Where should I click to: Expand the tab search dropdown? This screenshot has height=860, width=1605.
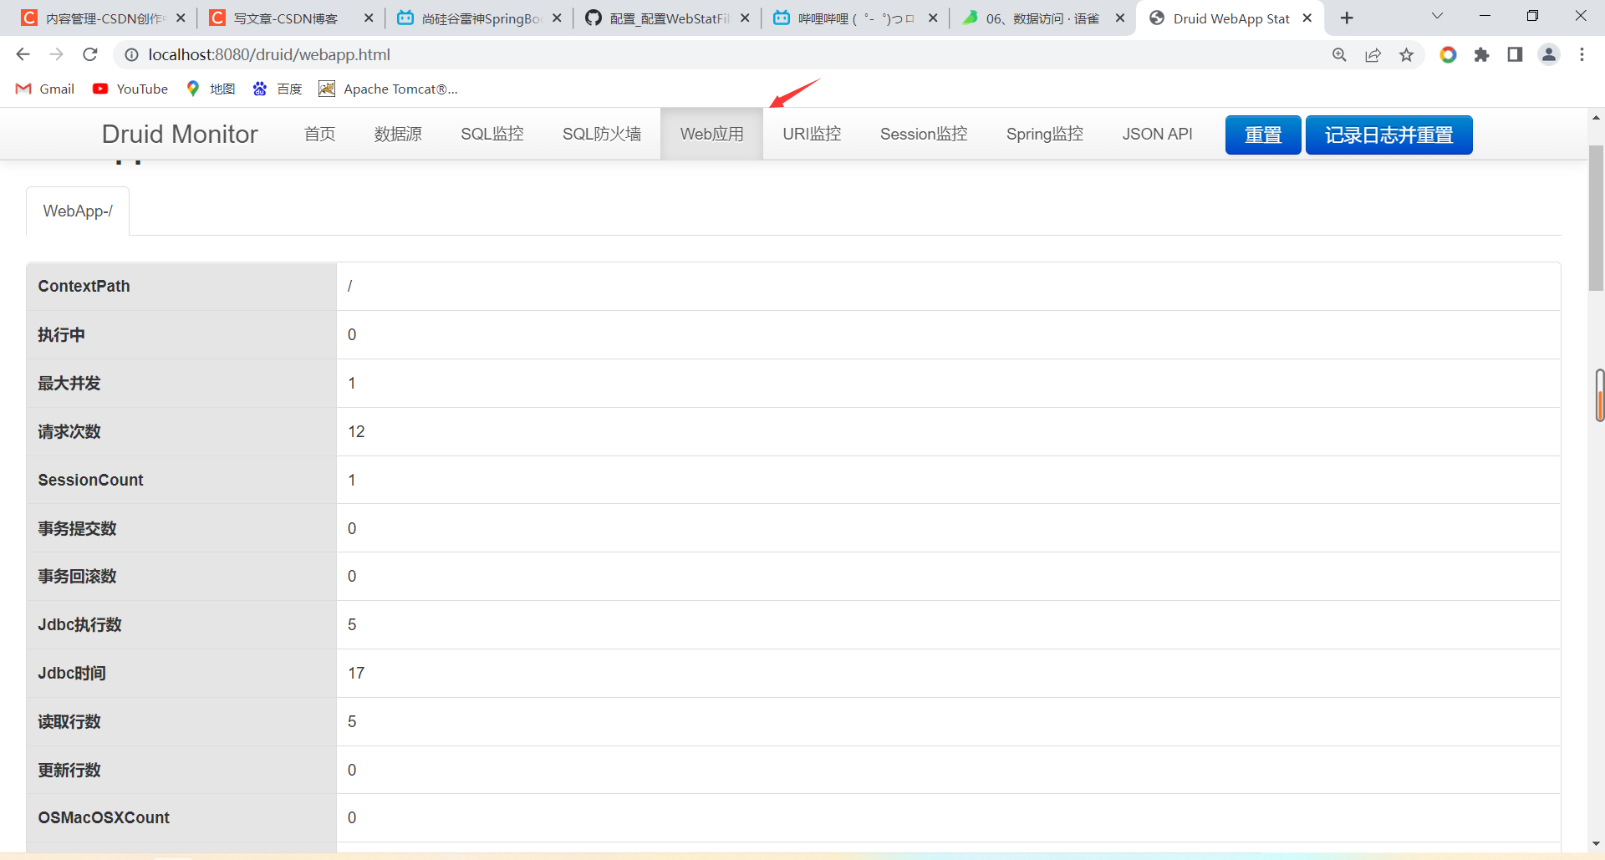click(x=1437, y=16)
